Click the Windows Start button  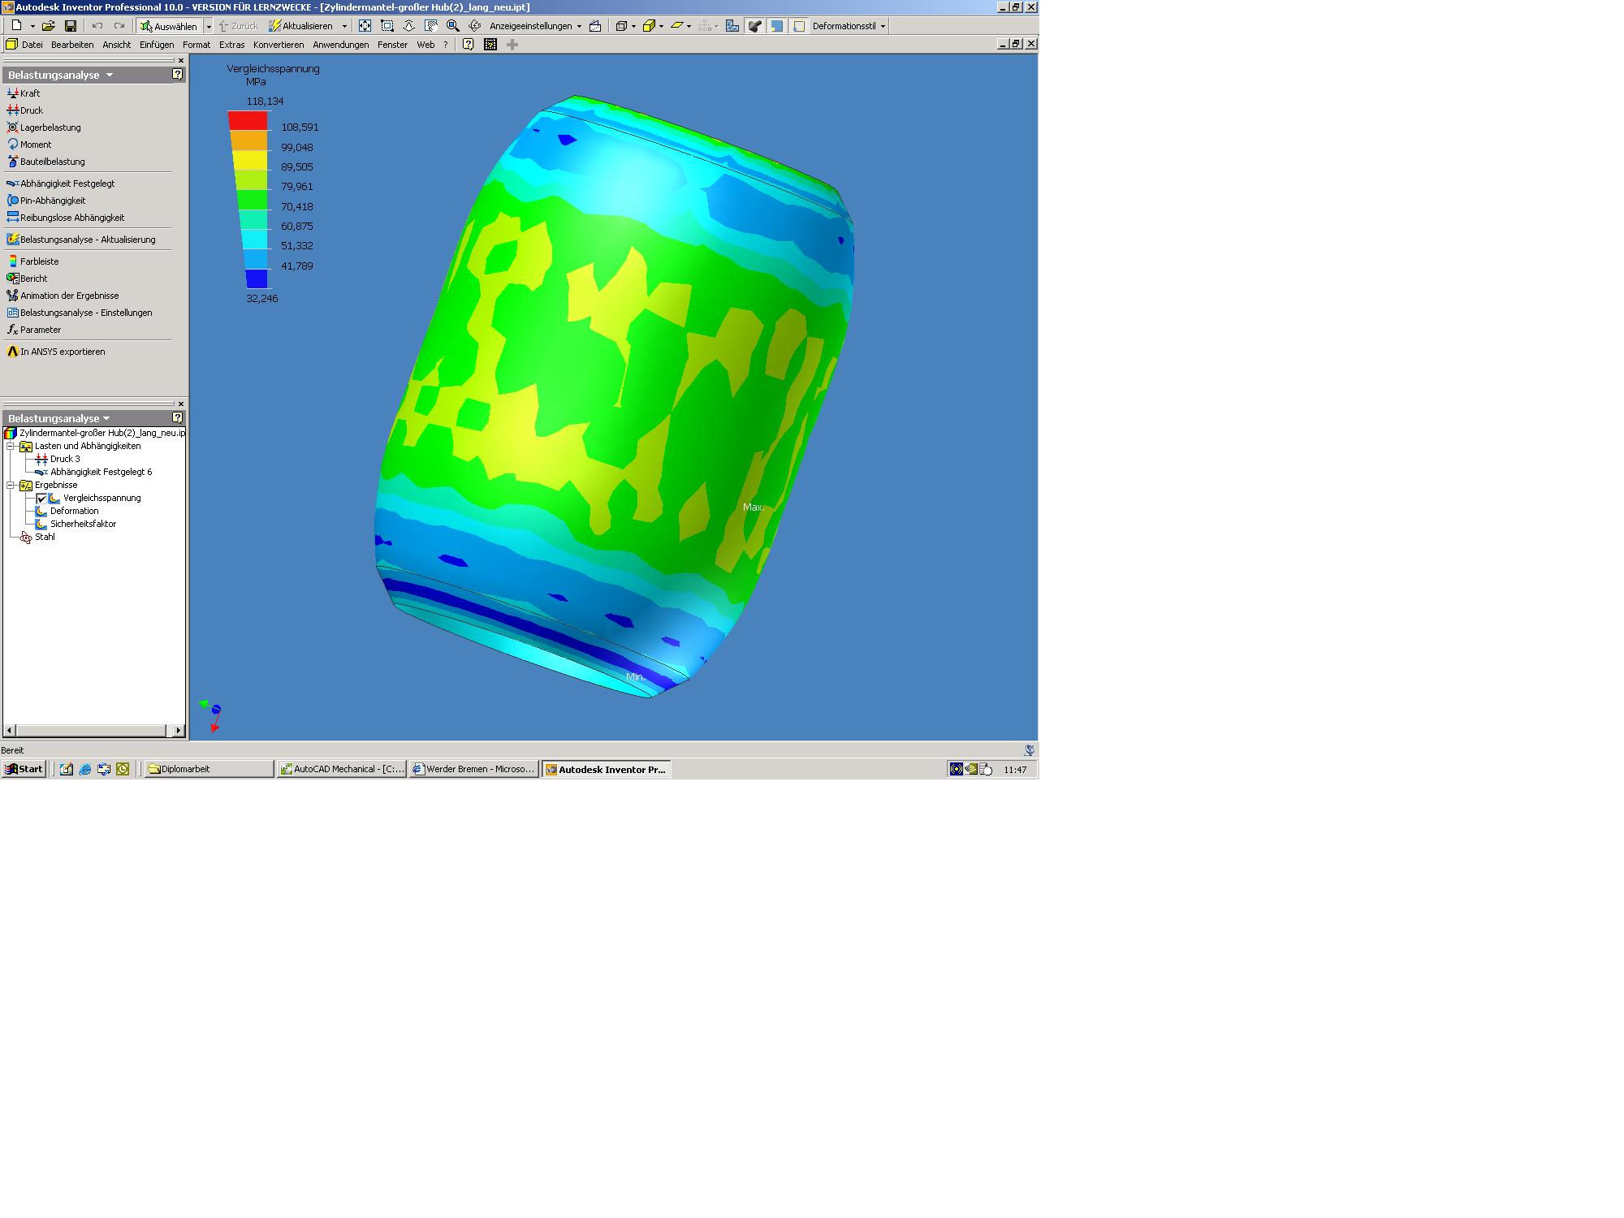pyautogui.click(x=24, y=769)
